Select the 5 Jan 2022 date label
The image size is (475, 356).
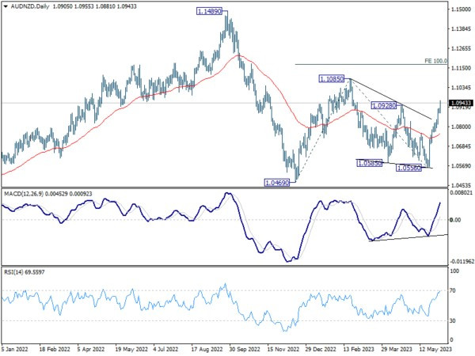14,349
